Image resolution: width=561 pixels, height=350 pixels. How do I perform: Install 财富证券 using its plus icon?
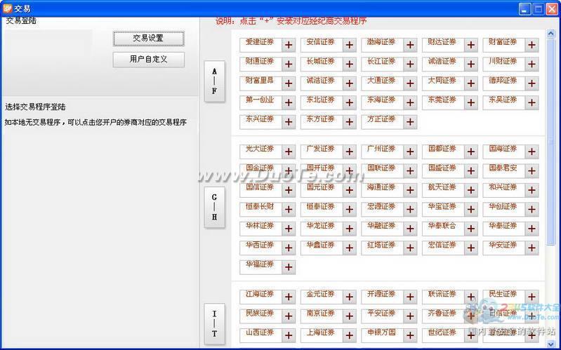click(x=532, y=45)
